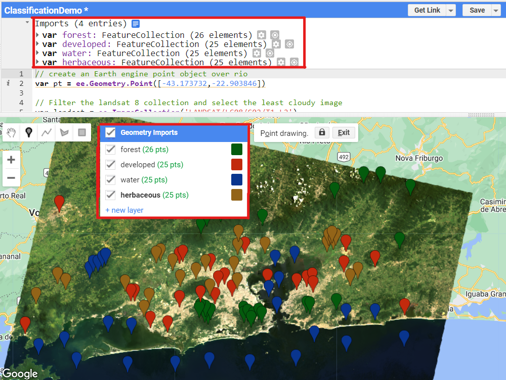Click the Nova Friburgo map label
This screenshot has width=506, height=380.
coord(419,158)
